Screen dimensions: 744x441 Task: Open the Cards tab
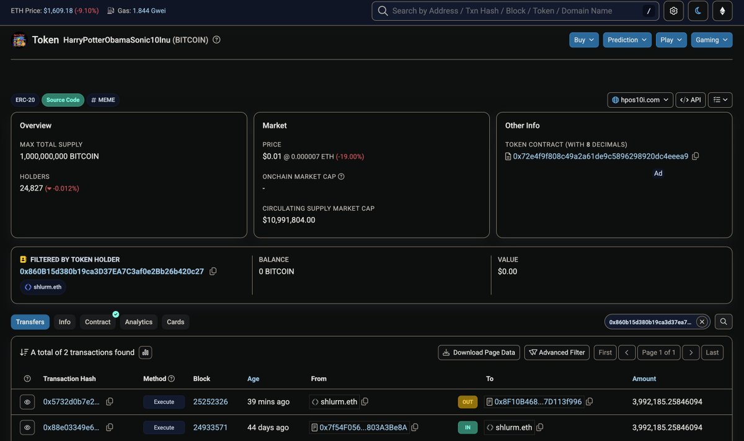[x=175, y=322]
